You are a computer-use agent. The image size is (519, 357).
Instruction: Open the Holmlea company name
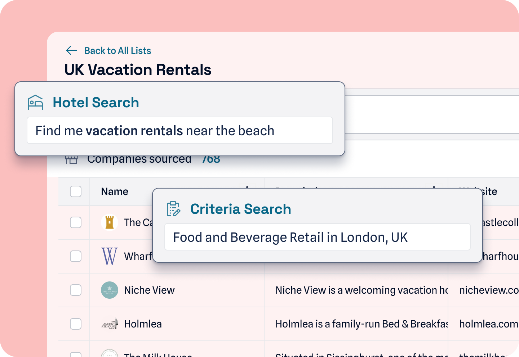(x=143, y=324)
